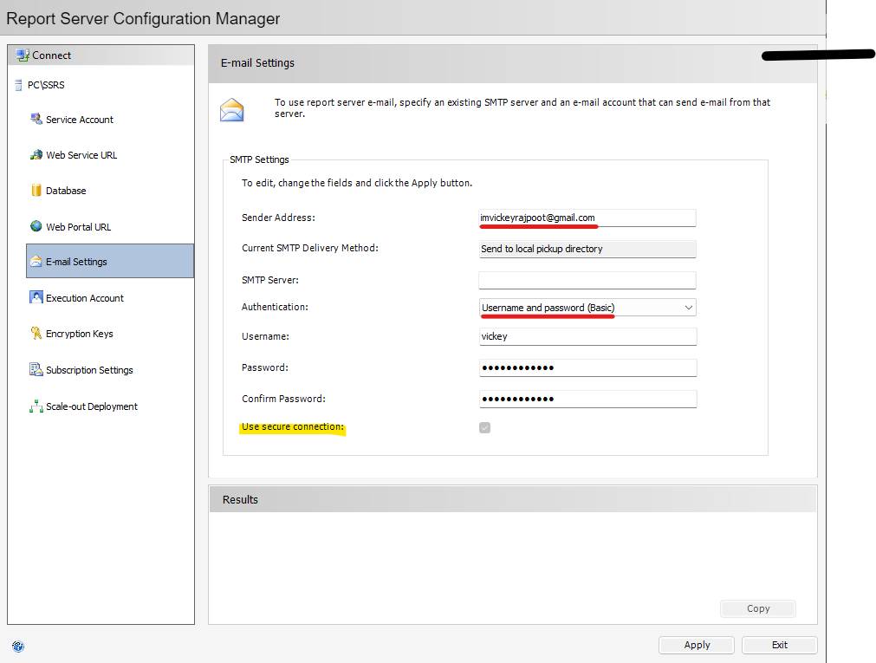Open the Execution Account page
Screen dimensions: 876x663
(84, 298)
